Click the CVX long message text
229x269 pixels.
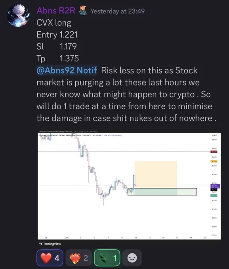(x=54, y=23)
